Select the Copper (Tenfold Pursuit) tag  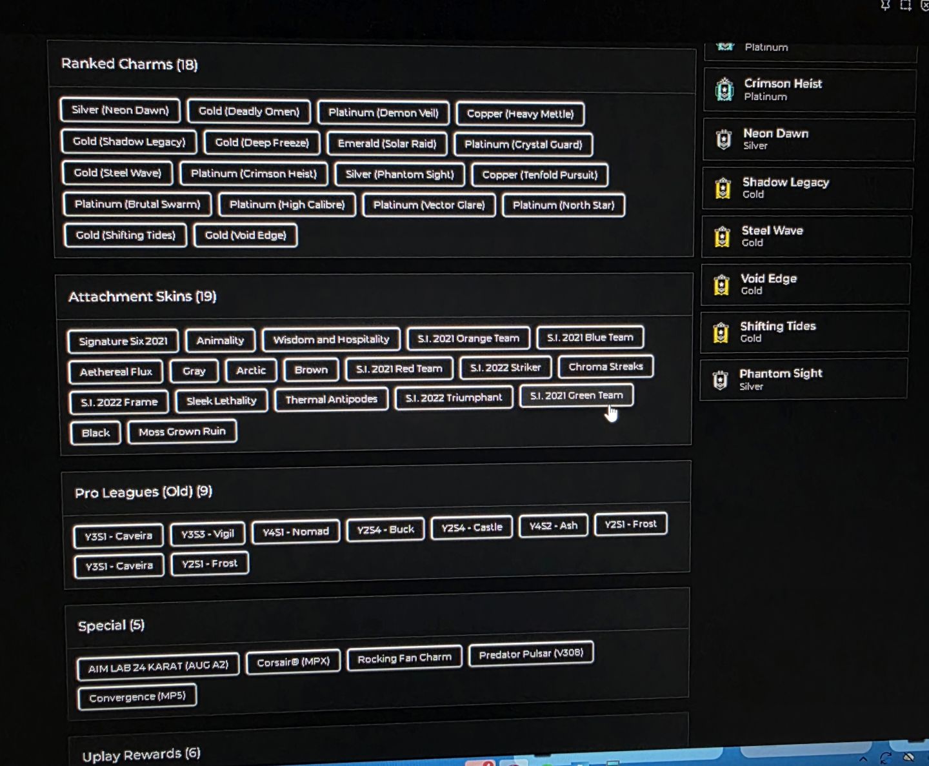pos(540,174)
